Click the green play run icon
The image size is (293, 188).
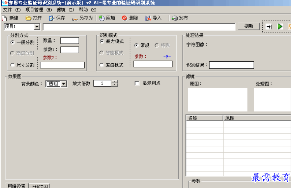(280, 27)
